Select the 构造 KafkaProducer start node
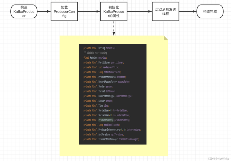The image size is (231, 161). [x=24, y=12]
